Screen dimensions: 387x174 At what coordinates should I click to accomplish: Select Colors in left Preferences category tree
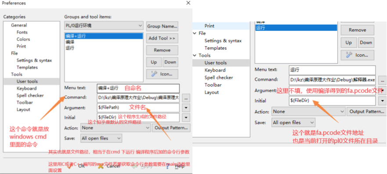click(23, 39)
